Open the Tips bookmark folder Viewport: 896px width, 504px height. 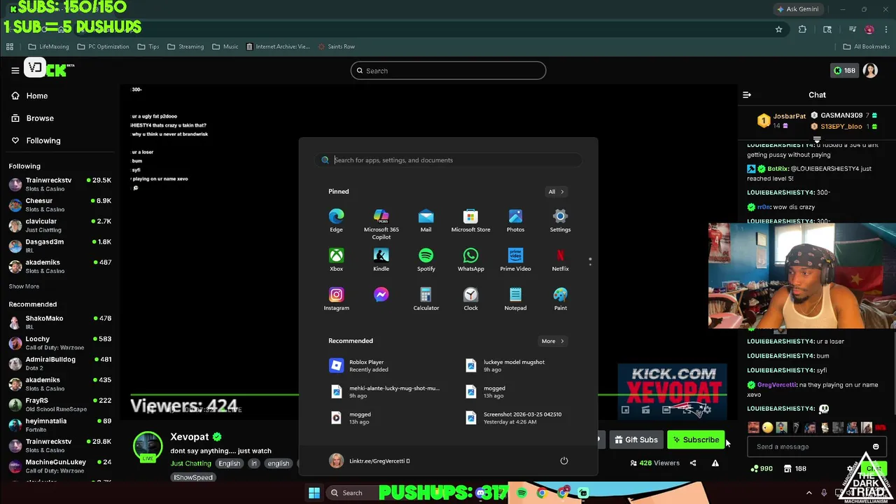(x=148, y=47)
